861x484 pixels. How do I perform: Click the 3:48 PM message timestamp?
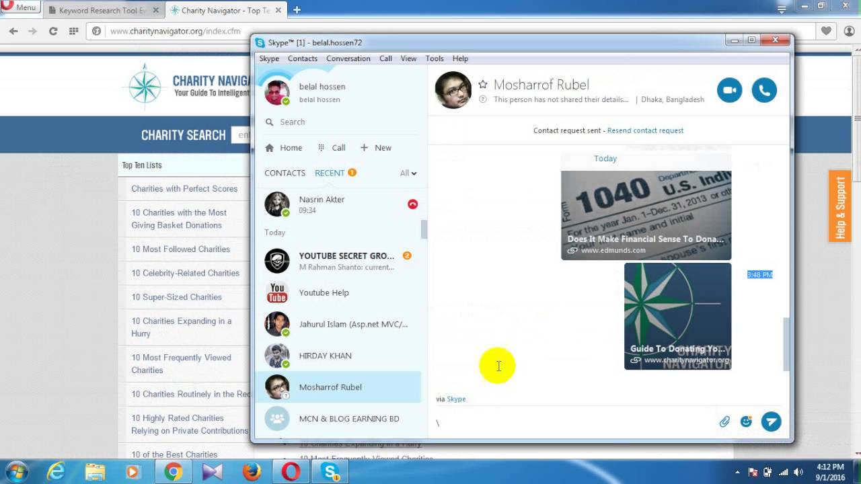[760, 274]
